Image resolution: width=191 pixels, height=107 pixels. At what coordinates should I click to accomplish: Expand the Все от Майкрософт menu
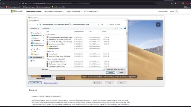91,11
